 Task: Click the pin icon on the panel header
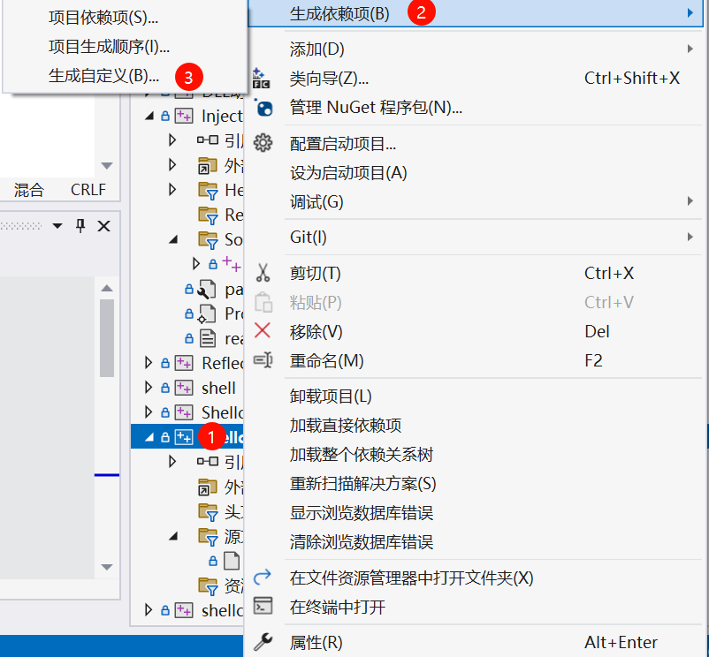(80, 226)
